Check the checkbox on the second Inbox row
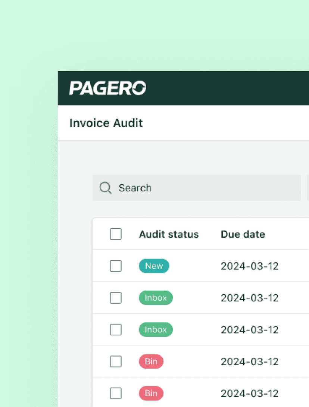The image size is (309, 407). coord(116,329)
